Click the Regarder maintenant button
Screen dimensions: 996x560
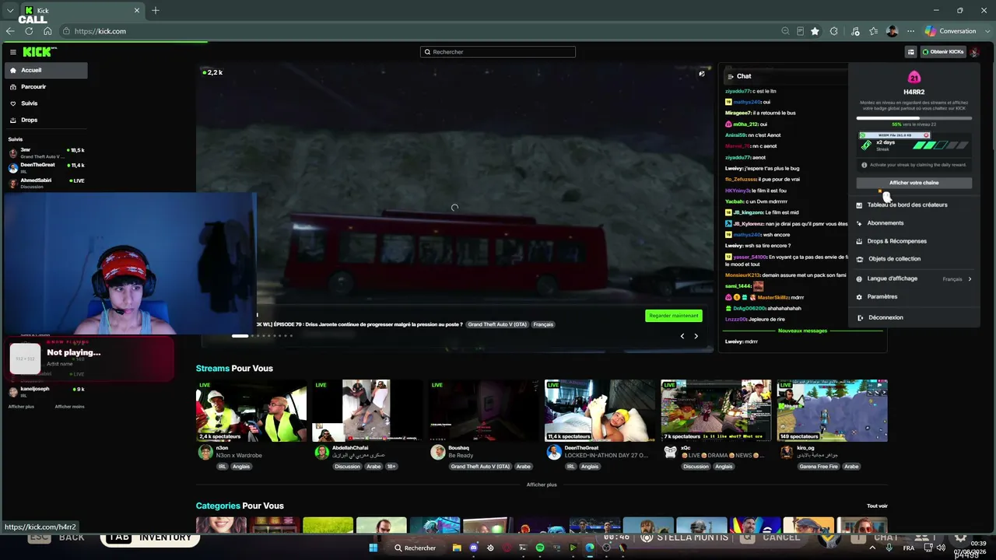[x=674, y=316]
